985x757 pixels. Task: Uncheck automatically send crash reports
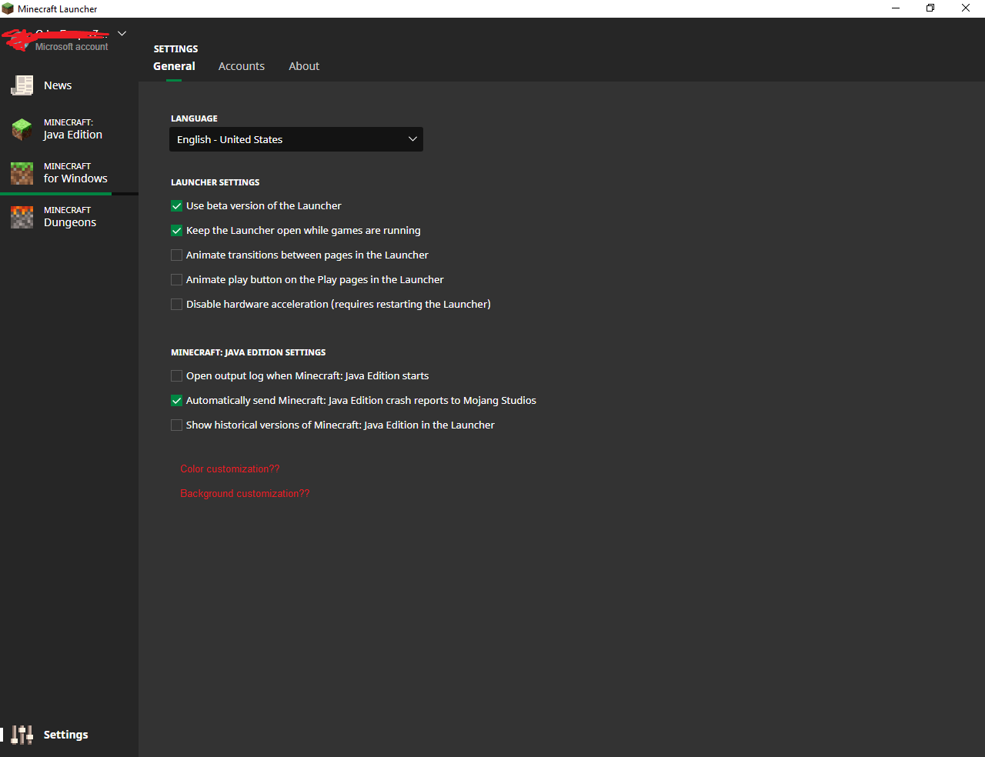177,401
